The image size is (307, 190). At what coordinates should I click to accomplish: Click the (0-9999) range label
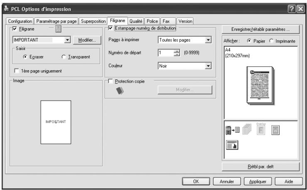click(192, 52)
